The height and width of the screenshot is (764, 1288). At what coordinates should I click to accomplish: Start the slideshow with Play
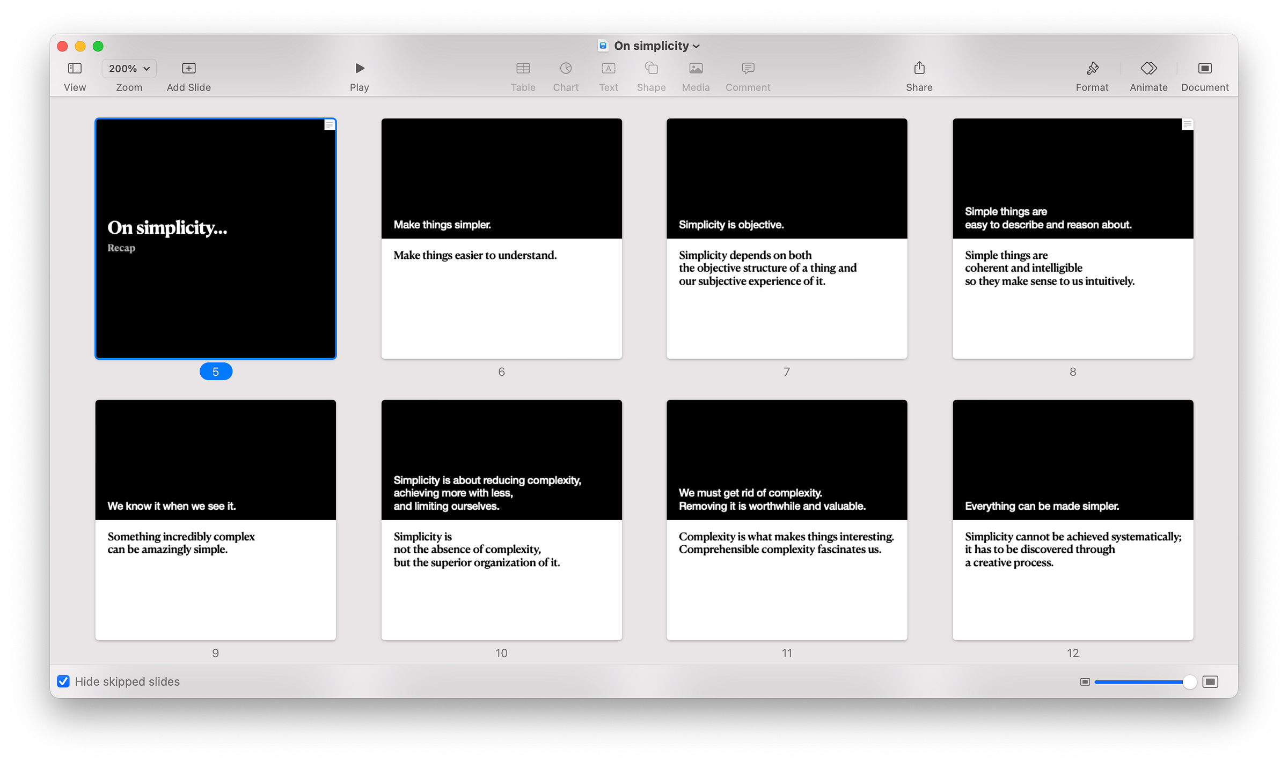[360, 68]
